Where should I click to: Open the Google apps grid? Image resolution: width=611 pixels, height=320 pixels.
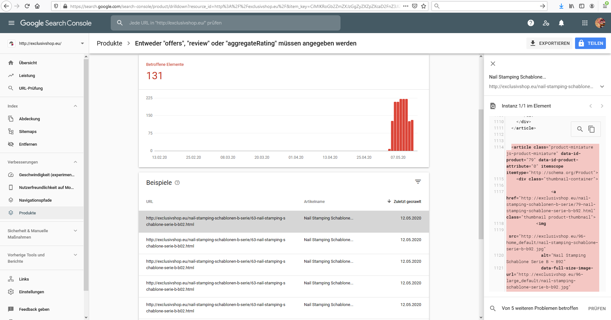point(585,23)
